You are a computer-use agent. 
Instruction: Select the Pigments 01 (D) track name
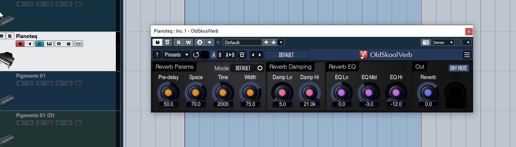(35, 115)
